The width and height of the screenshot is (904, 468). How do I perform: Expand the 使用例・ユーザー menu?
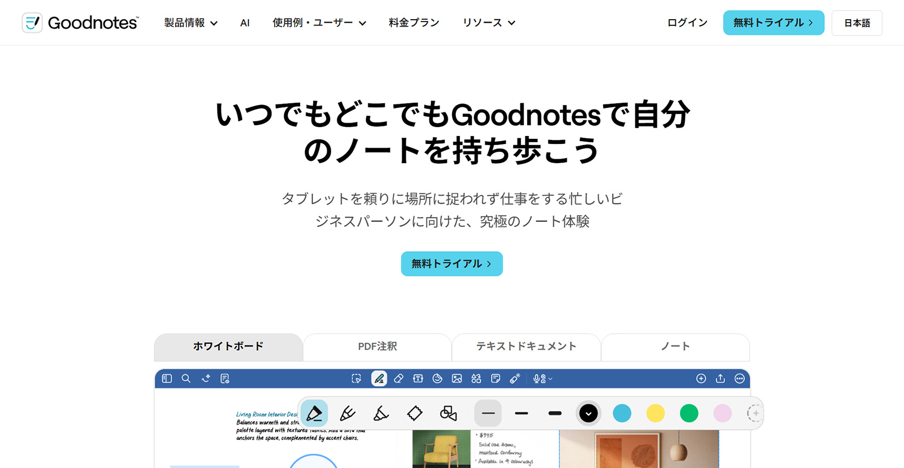[319, 23]
